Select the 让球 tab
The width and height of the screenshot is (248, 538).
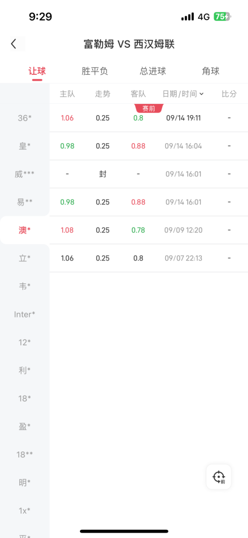click(37, 71)
